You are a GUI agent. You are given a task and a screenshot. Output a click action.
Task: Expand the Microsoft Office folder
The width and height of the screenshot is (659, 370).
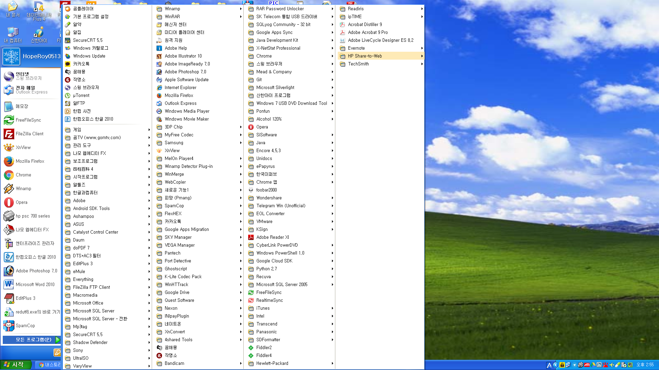click(x=107, y=303)
